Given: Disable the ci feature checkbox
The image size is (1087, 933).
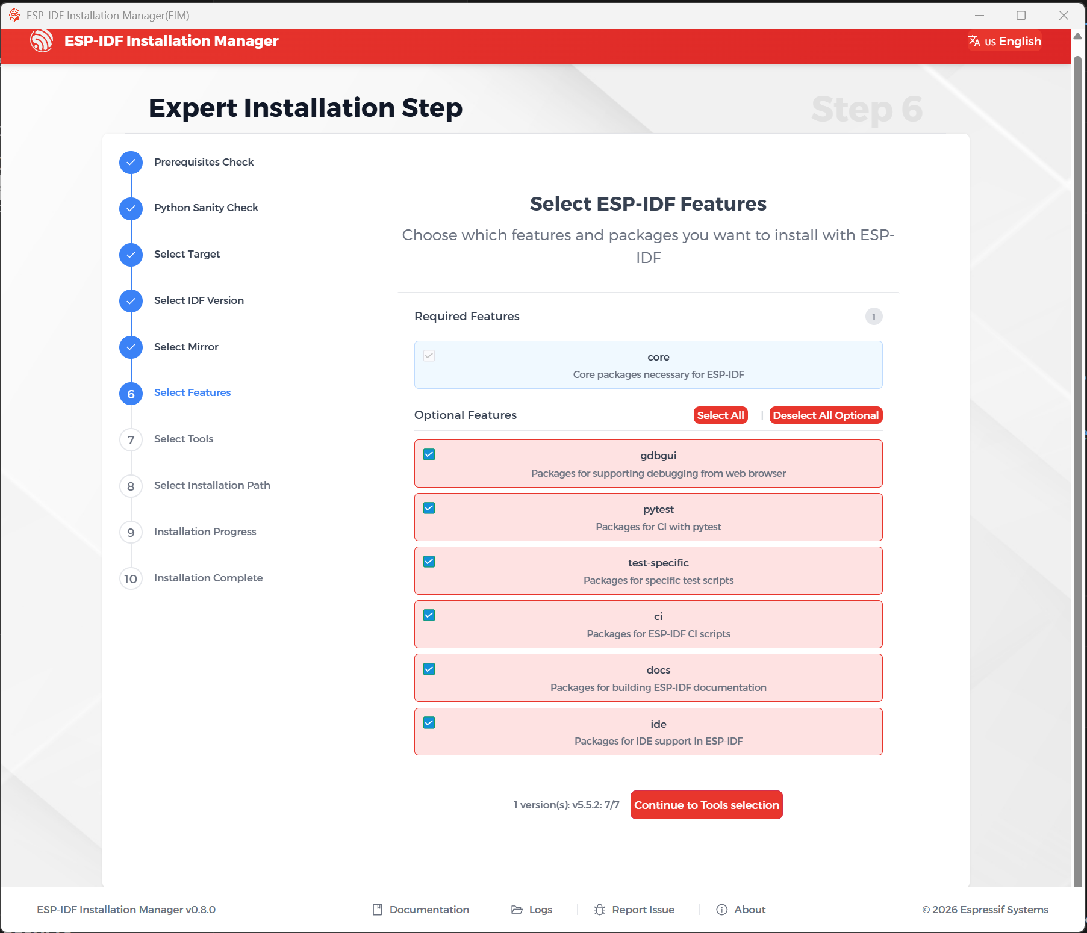Looking at the screenshot, I should 429,615.
